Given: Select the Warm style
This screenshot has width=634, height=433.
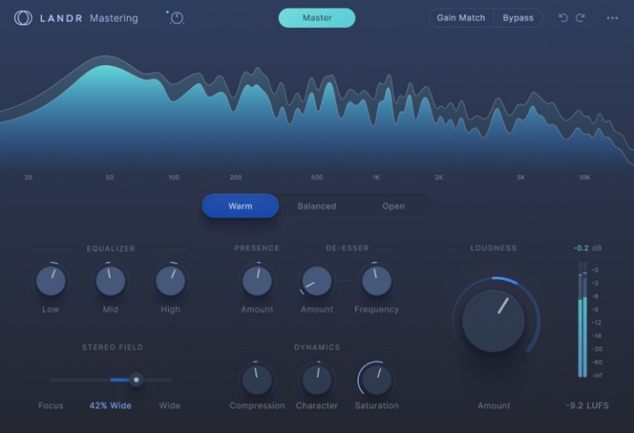Looking at the screenshot, I should 240,206.
